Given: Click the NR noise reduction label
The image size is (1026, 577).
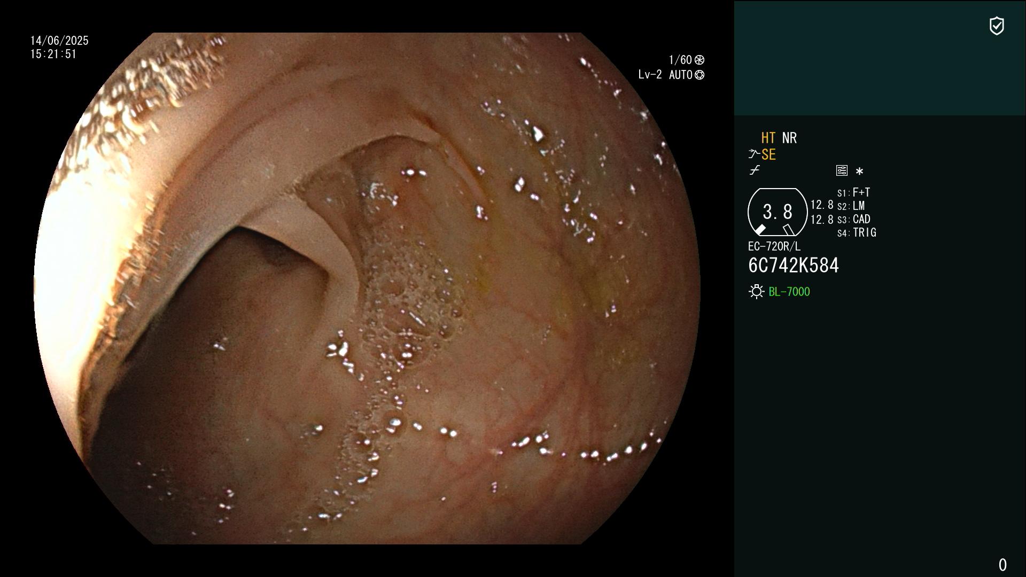Looking at the screenshot, I should click(x=789, y=138).
